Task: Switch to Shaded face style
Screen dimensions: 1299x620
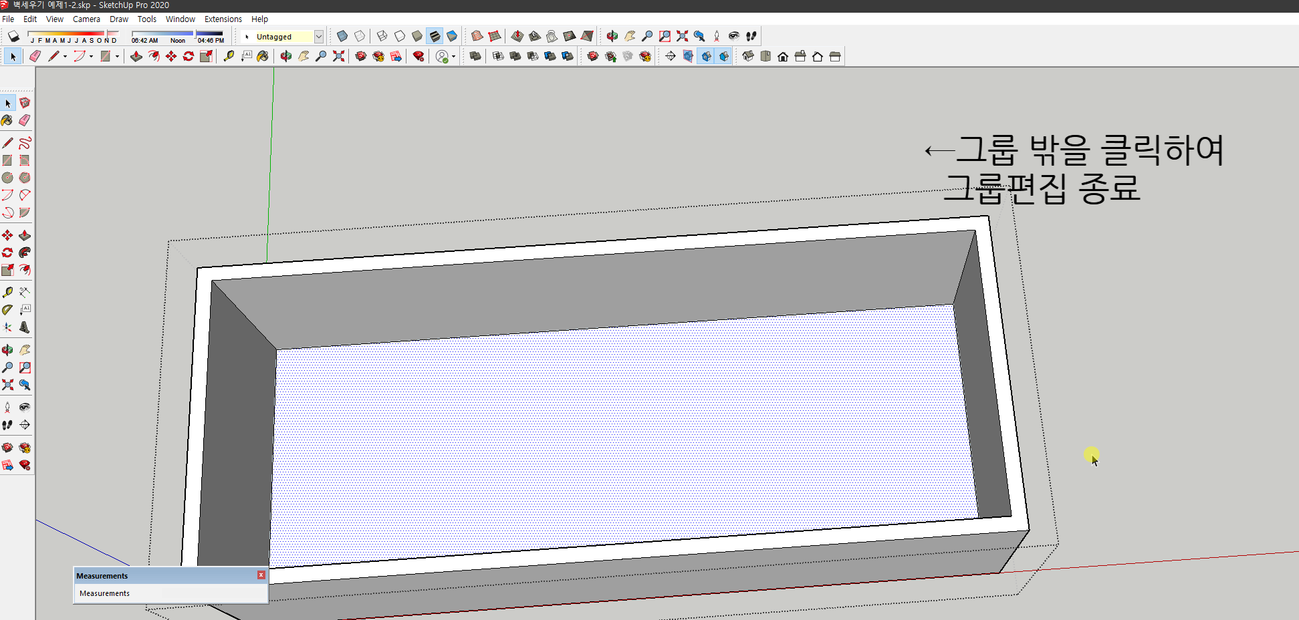Action: click(417, 36)
